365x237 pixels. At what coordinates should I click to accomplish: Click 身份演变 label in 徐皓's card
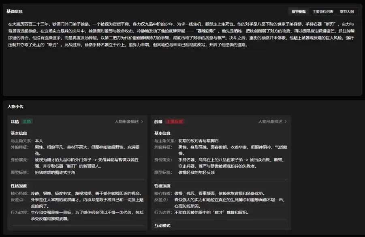[19, 160]
